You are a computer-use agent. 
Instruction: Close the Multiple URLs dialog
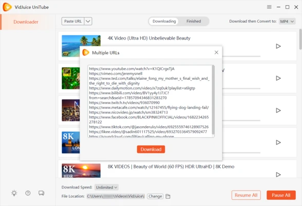(216, 53)
